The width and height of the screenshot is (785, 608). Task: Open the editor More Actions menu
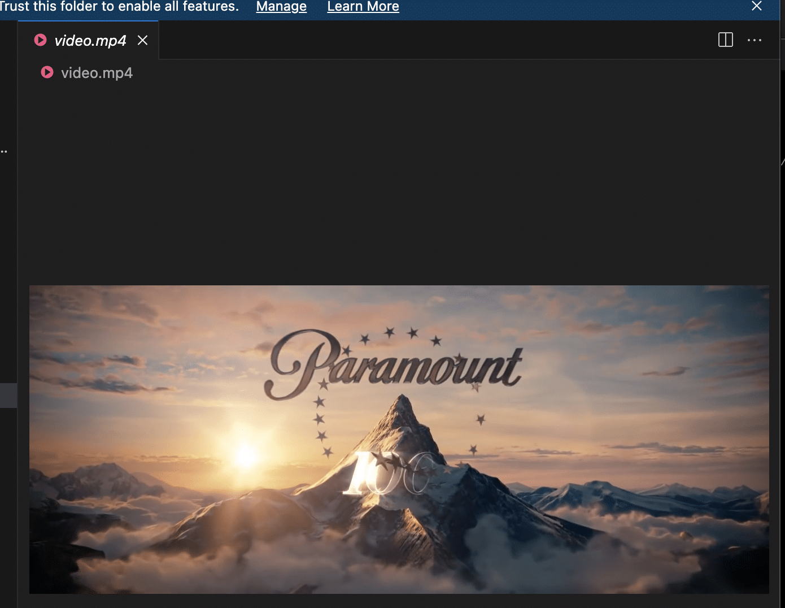click(x=755, y=40)
